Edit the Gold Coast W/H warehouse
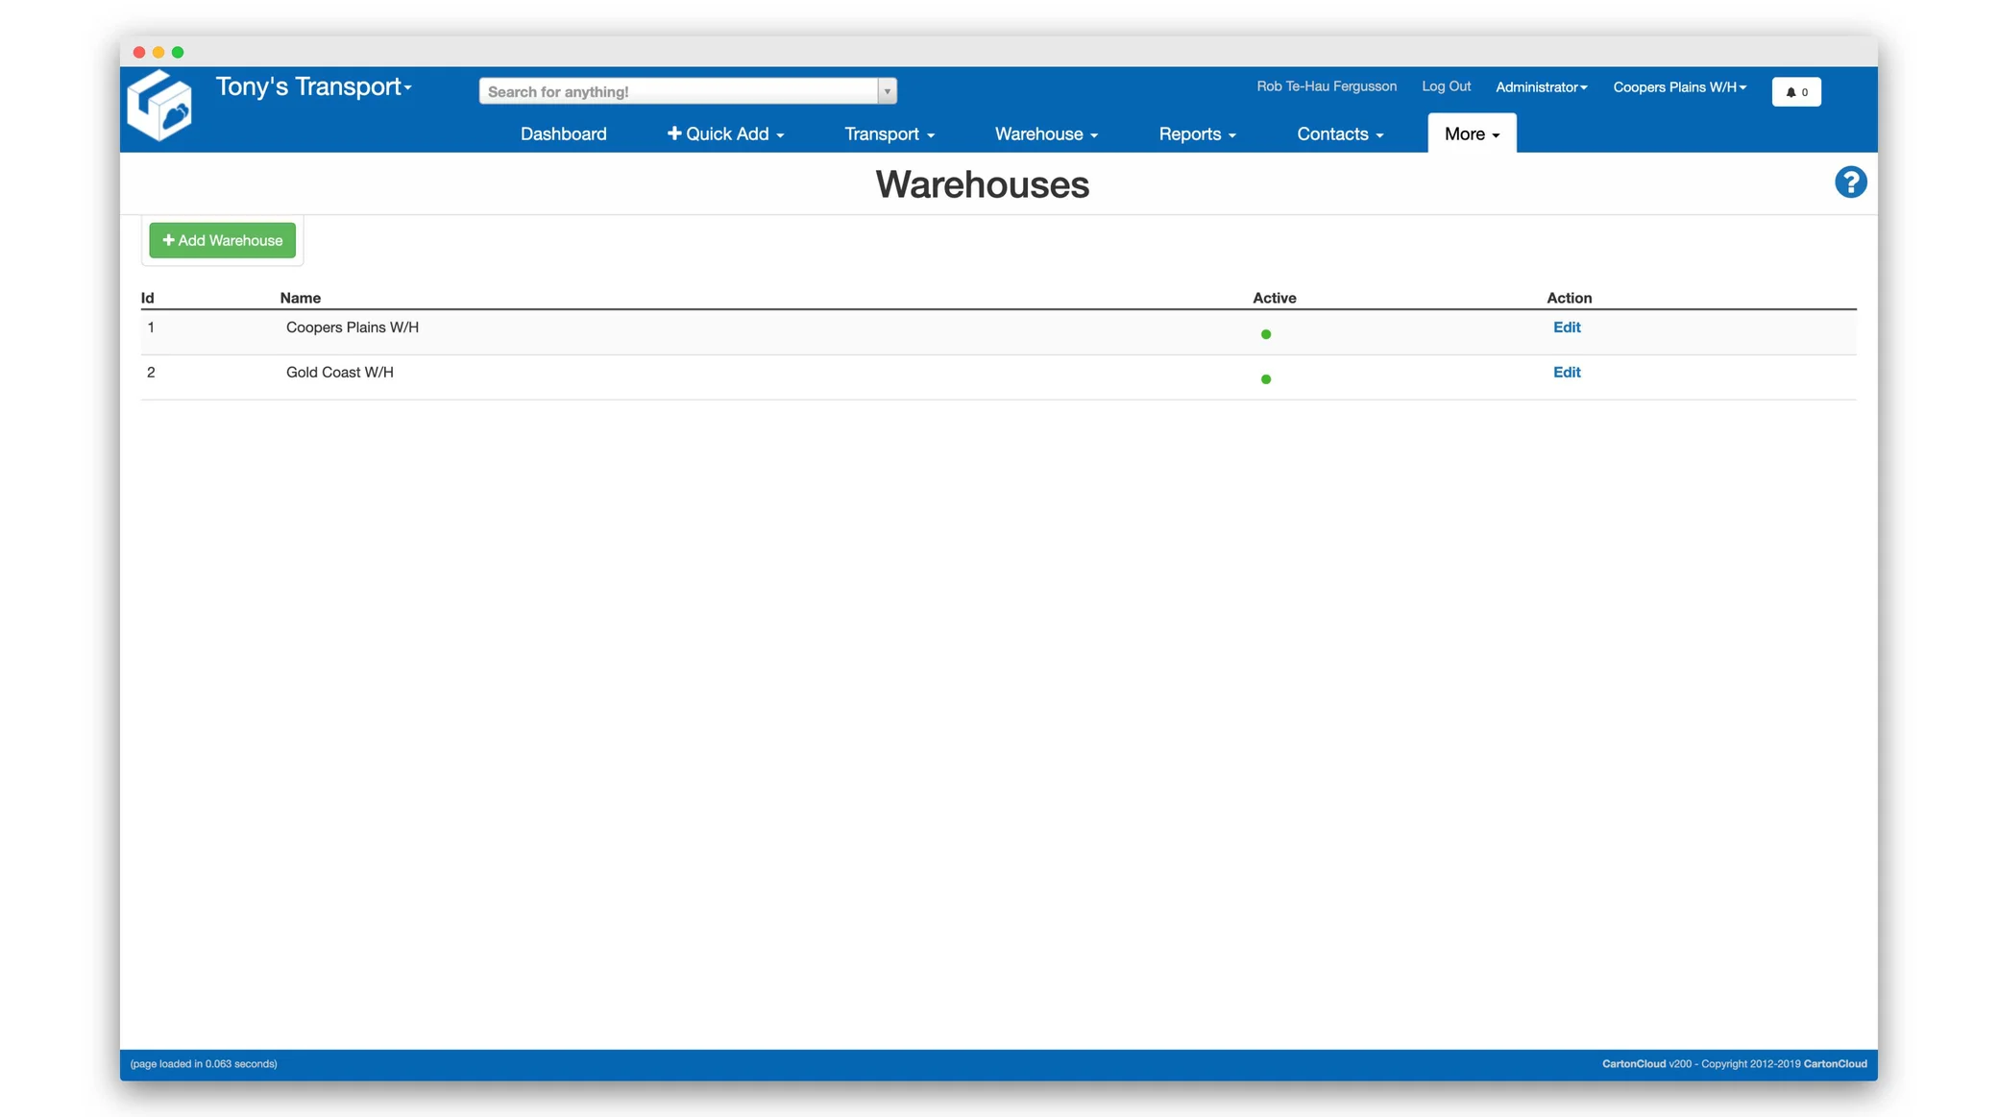Viewport: 1998px width, 1117px height. tap(1566, 373)
